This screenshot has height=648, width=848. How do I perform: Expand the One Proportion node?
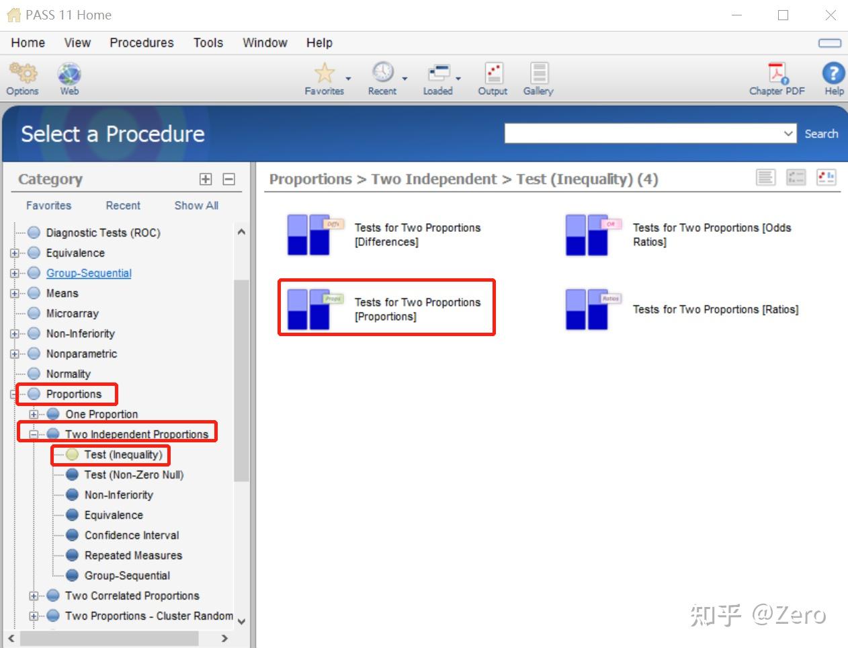34,415
